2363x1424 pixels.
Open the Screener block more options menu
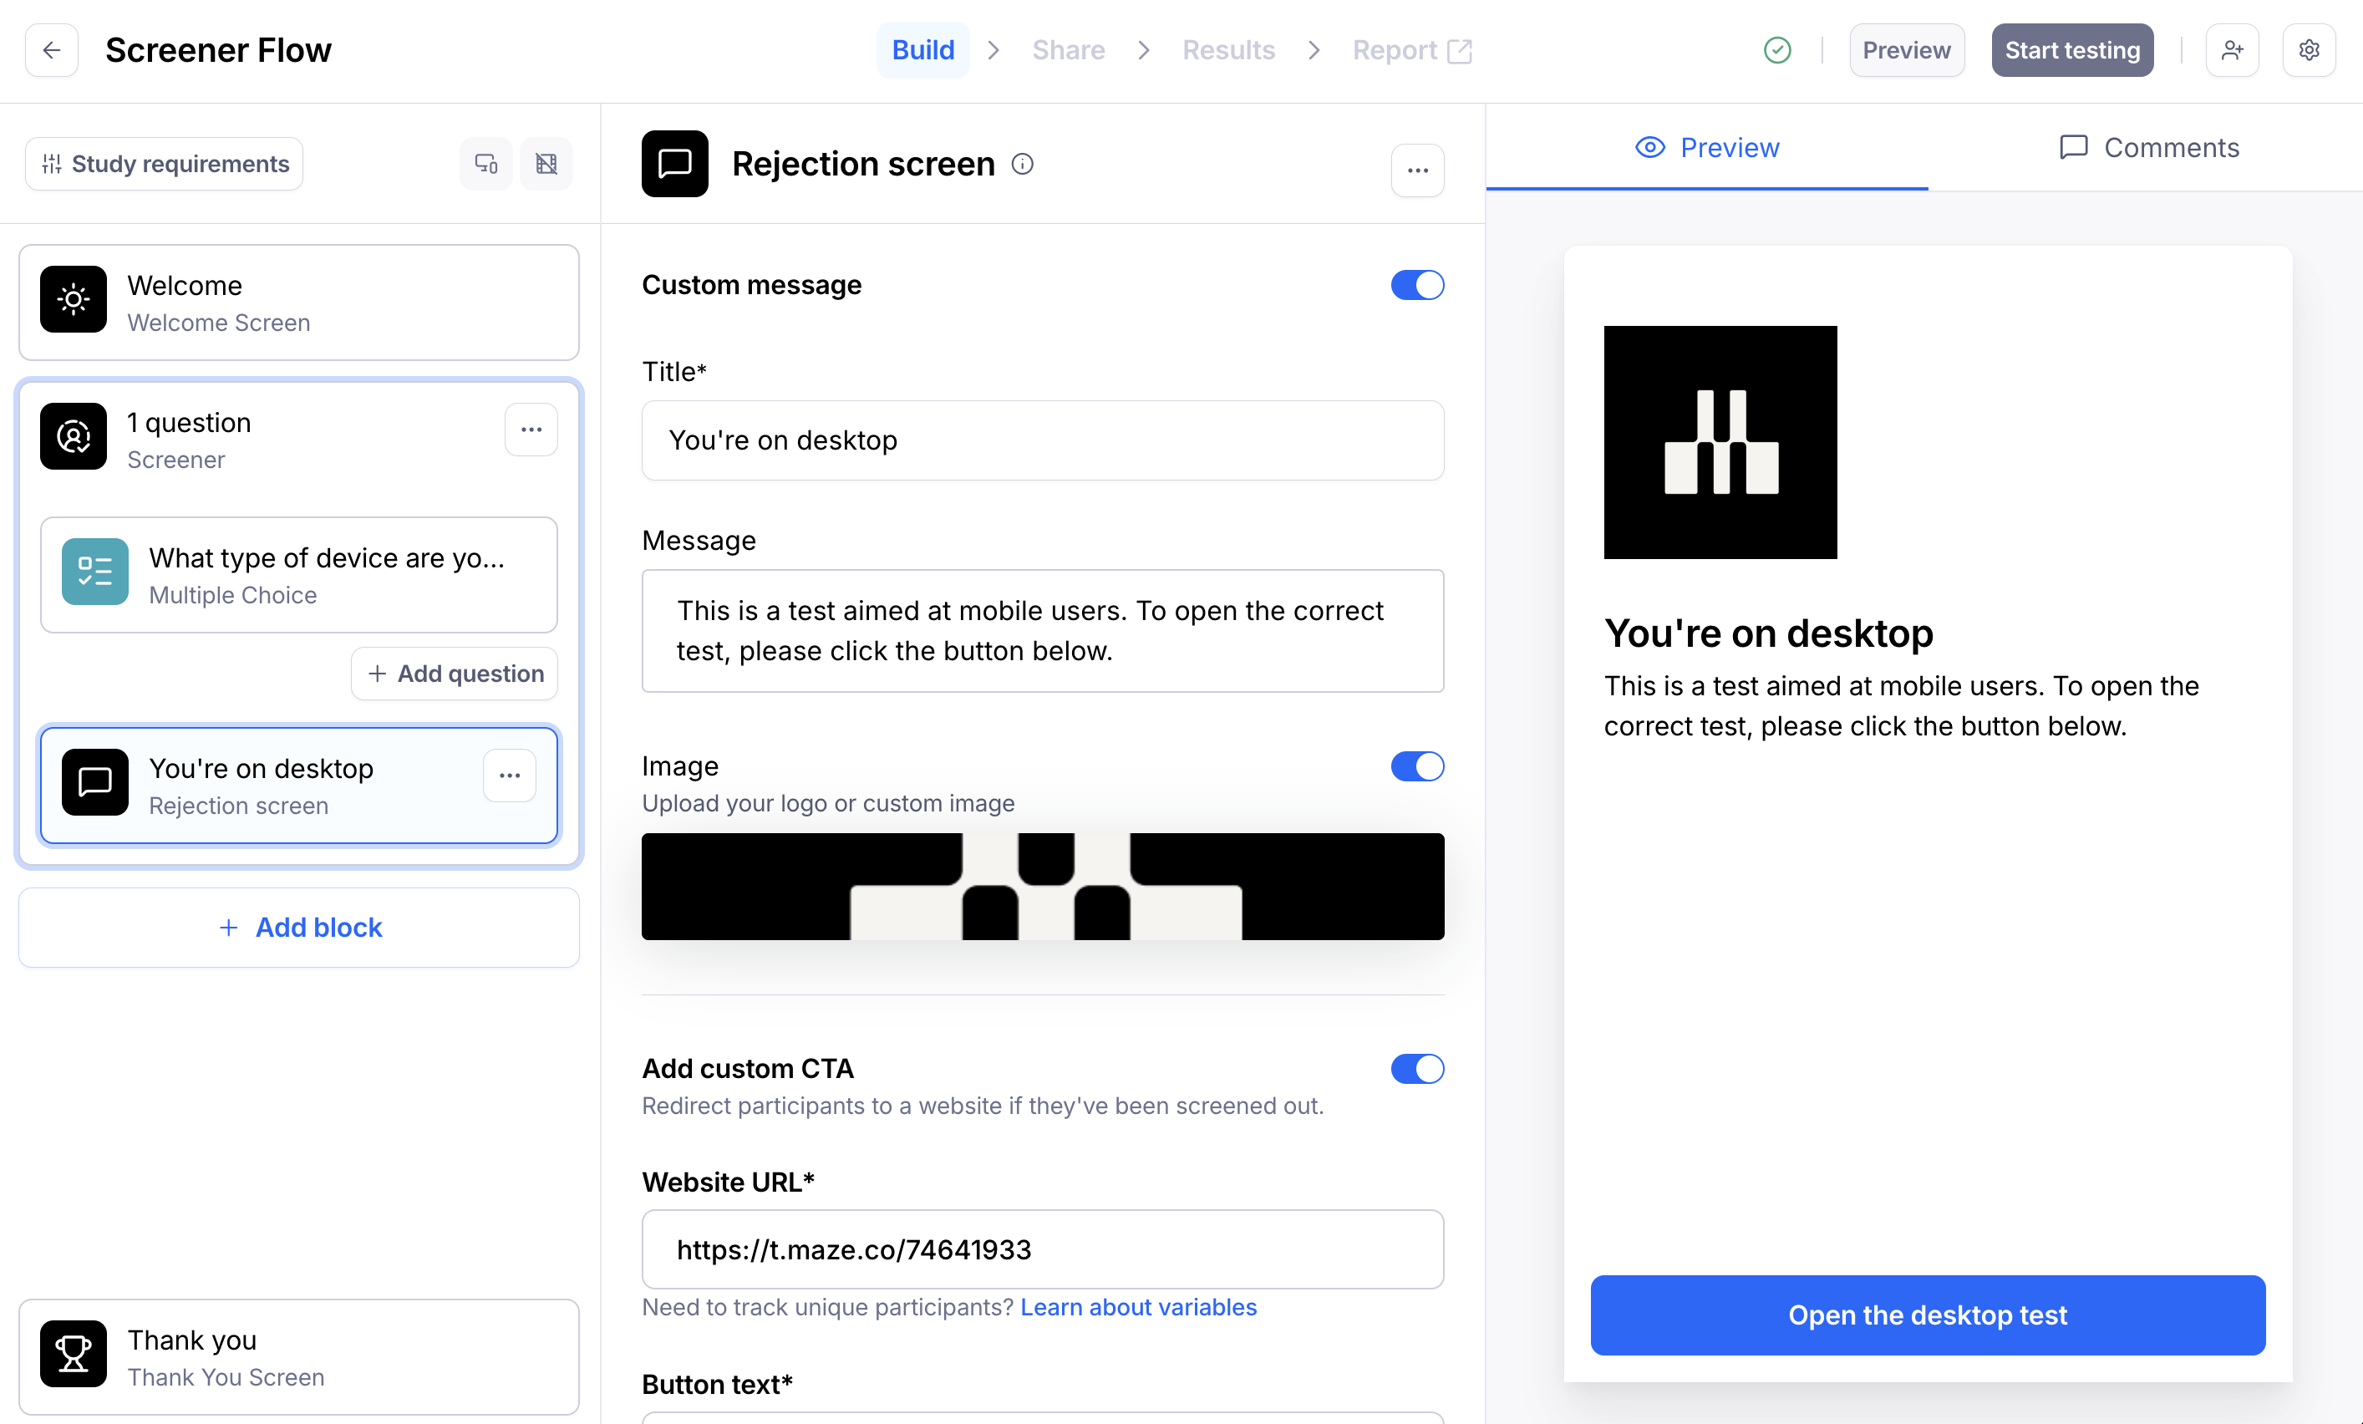[x=531, y=430]
